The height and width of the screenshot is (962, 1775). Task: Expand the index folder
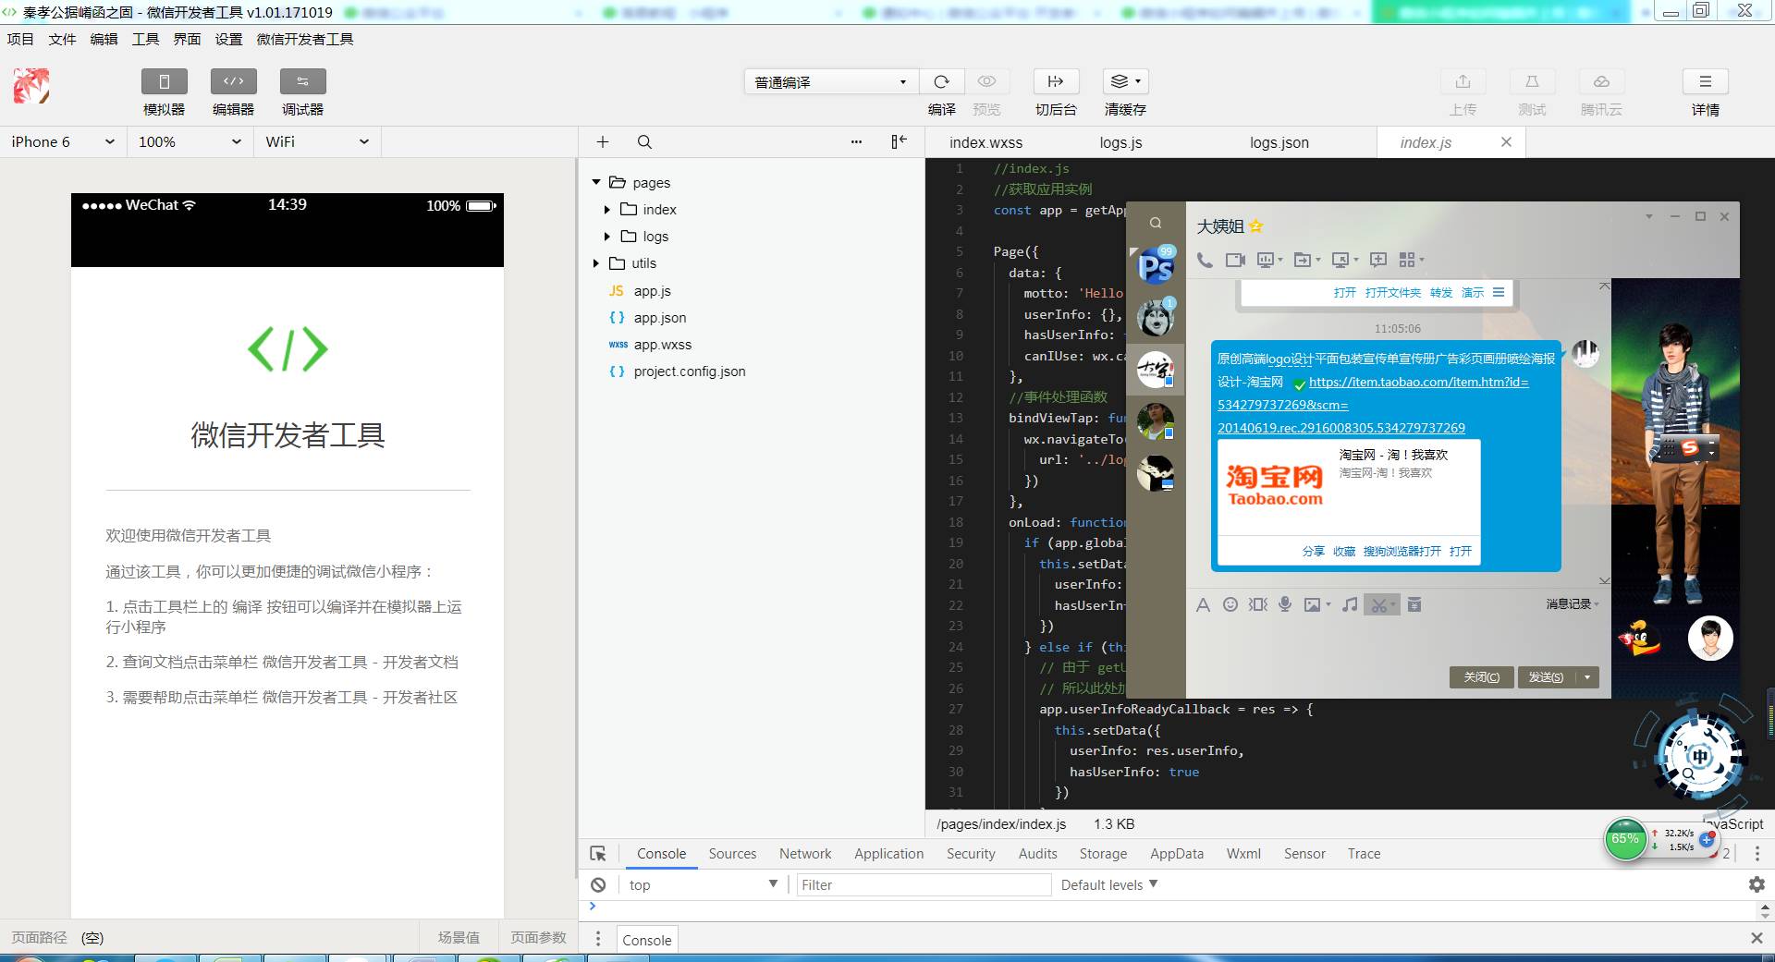point(606,210)
